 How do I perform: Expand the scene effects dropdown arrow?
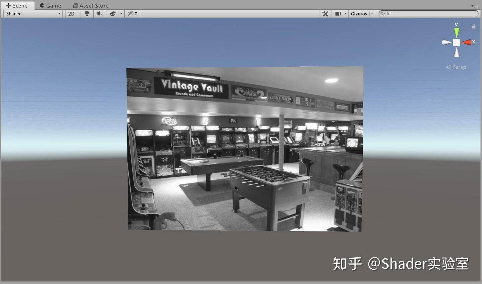coord(121,14)
